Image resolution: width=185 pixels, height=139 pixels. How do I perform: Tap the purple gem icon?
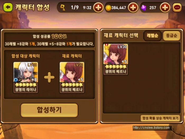144,8
